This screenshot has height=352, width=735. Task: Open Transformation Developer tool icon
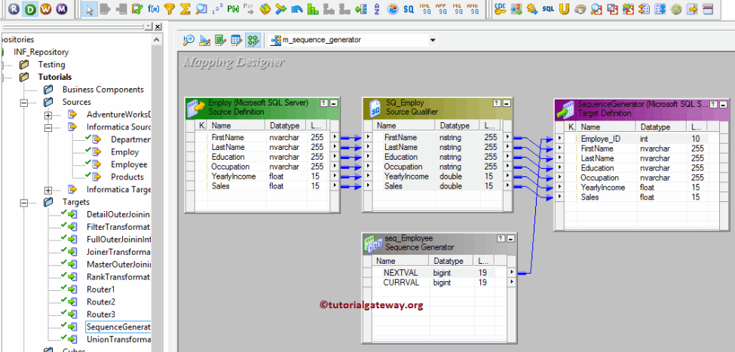point(221,40)
